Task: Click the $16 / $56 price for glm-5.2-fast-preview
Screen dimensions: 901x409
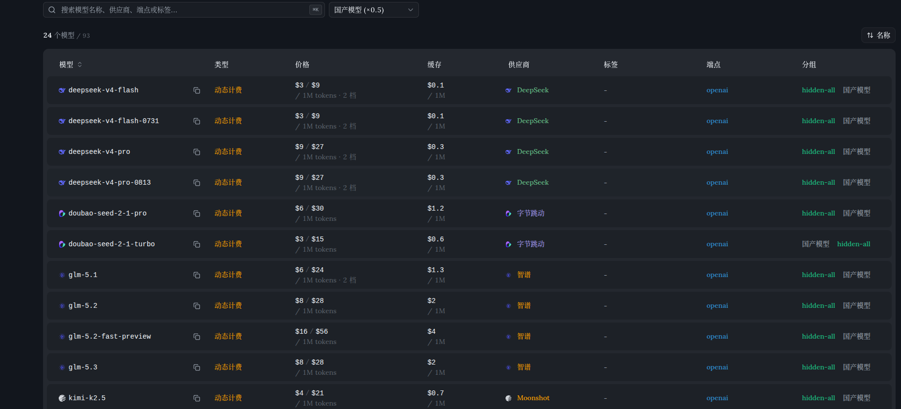Action: pyautogui.click(x=312, y=332)
